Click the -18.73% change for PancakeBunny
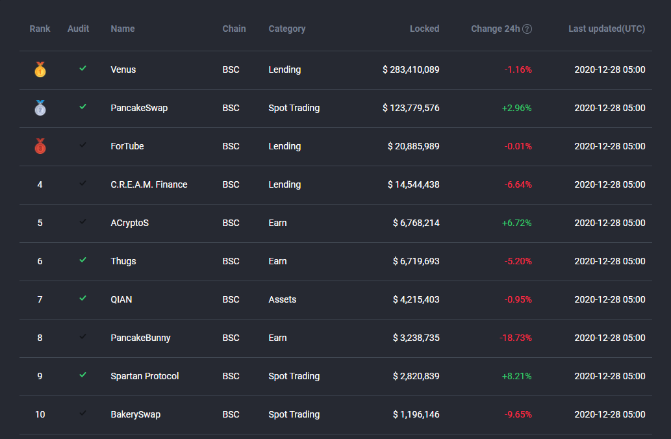Image resolution: width=671 pixels, height=439 pixels. [x=516, y=338]
